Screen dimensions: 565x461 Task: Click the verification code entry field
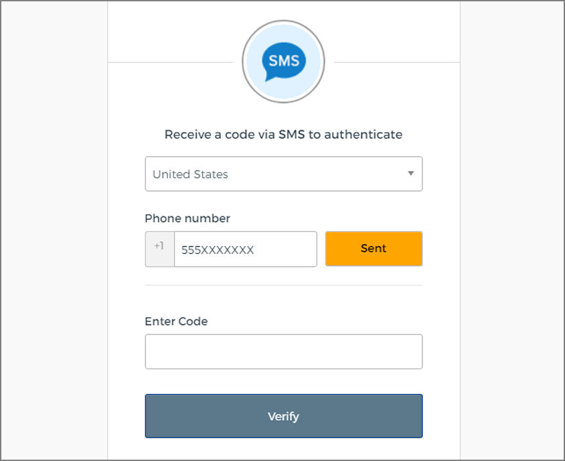tap(283, 351)
